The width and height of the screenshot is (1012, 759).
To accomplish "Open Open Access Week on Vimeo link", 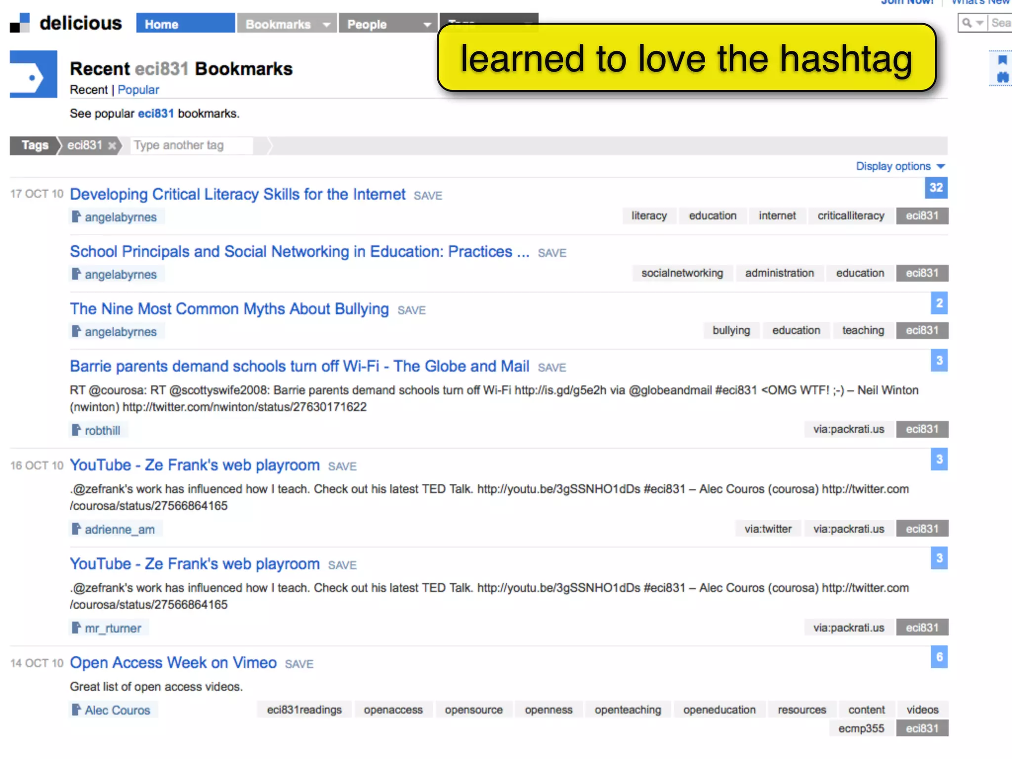I will (173, 663).
